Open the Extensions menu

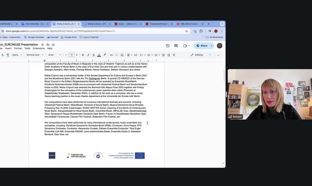(38, 48)
